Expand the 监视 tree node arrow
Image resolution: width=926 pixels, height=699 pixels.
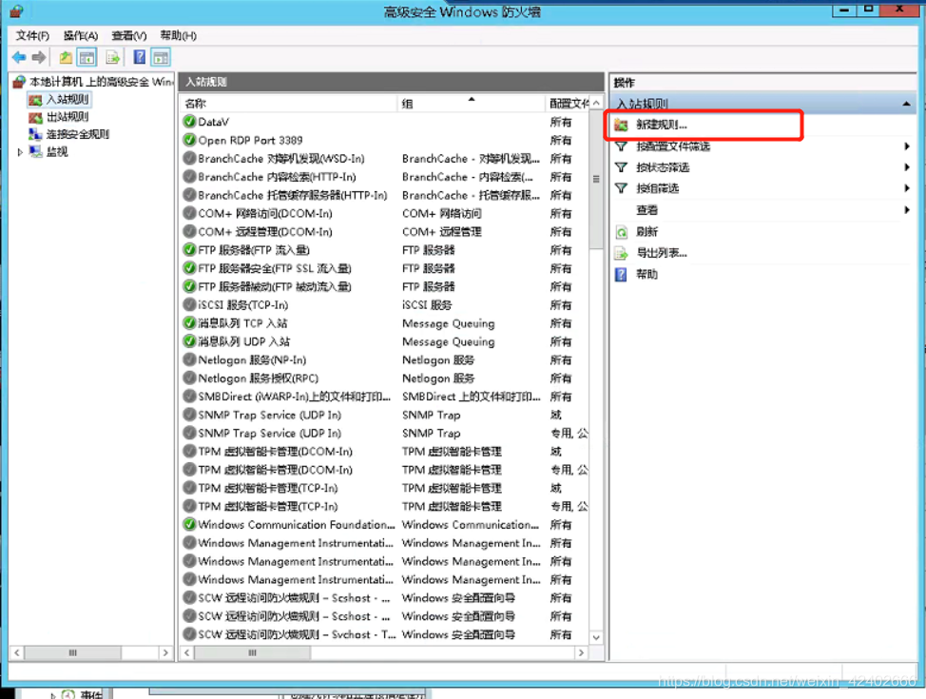[x=20, y=152]
